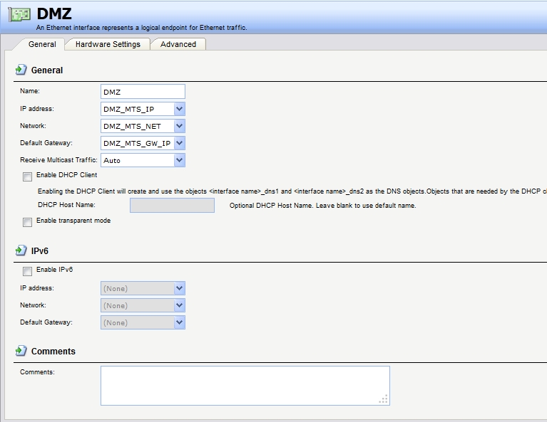547x422 pixels.
Task: Open the Receive Multicast Traffic dropdown
Action: click(179, 160)
